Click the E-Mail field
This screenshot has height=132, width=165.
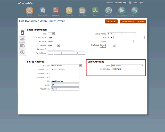120,42
